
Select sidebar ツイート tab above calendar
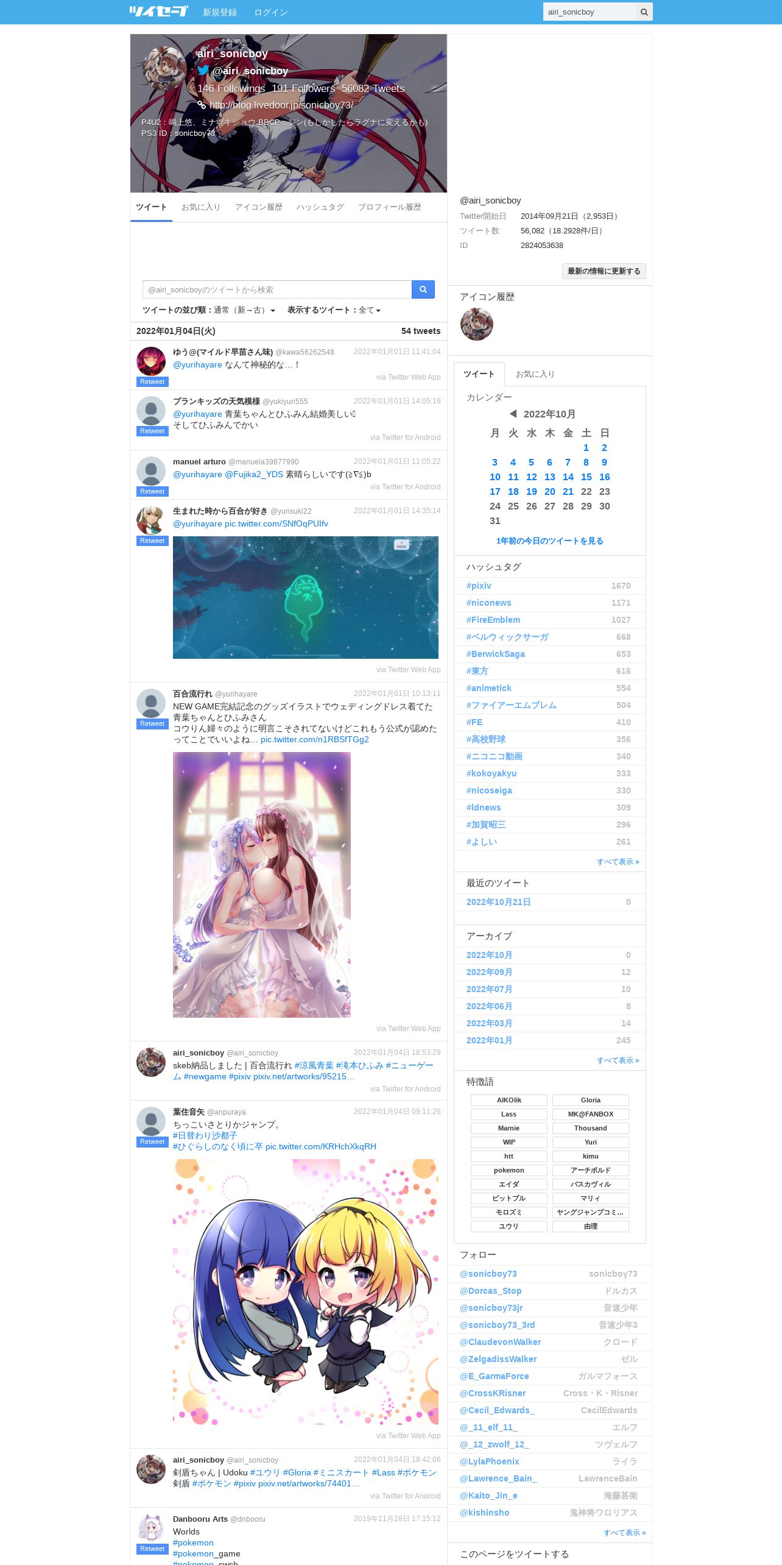click(x=479, y=374)
